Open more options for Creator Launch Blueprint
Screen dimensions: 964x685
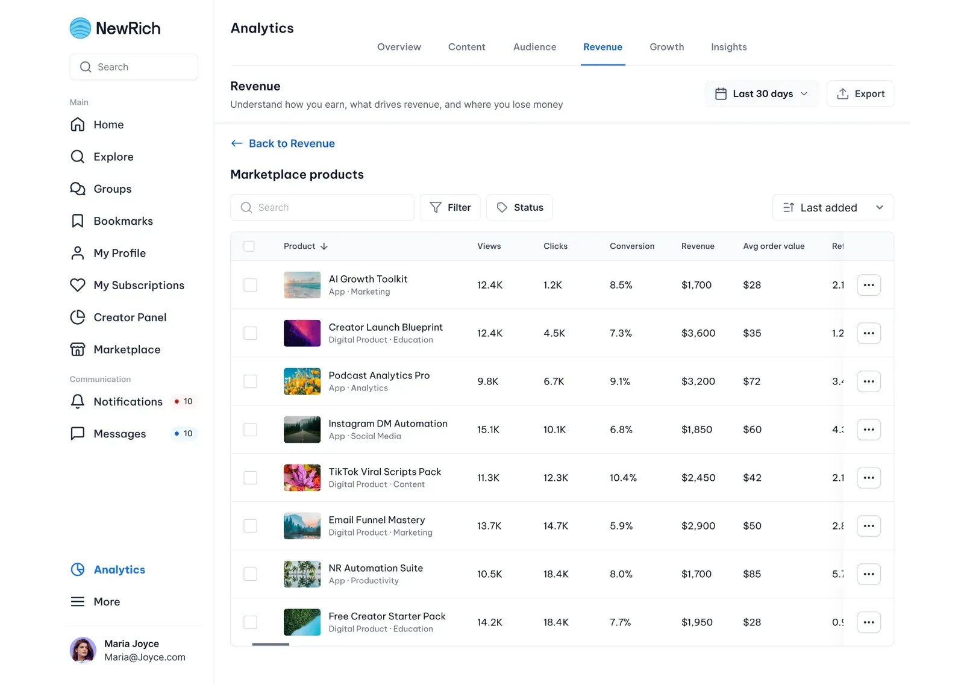tap(869, 333)
